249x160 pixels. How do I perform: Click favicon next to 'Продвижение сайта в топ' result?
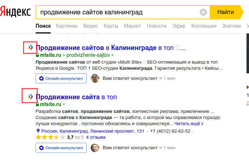[x=31, y=96]
